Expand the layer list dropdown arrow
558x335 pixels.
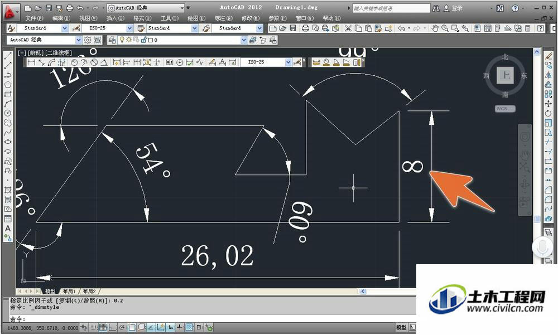[x=244, y=40]
